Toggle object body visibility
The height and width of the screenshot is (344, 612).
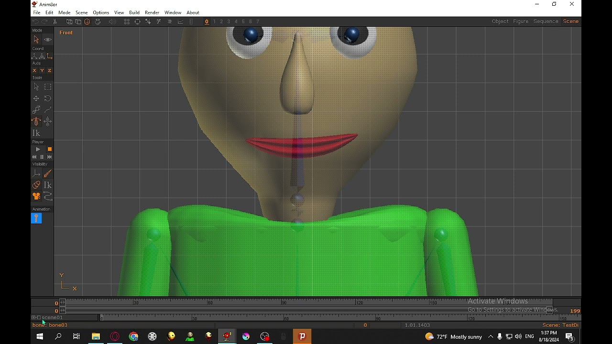(x=36, y=185)
